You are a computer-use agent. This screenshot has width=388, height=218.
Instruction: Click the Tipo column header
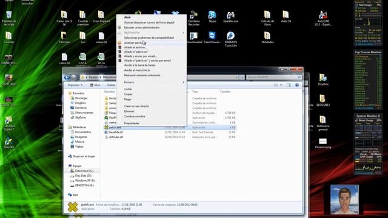coord(195,91)
